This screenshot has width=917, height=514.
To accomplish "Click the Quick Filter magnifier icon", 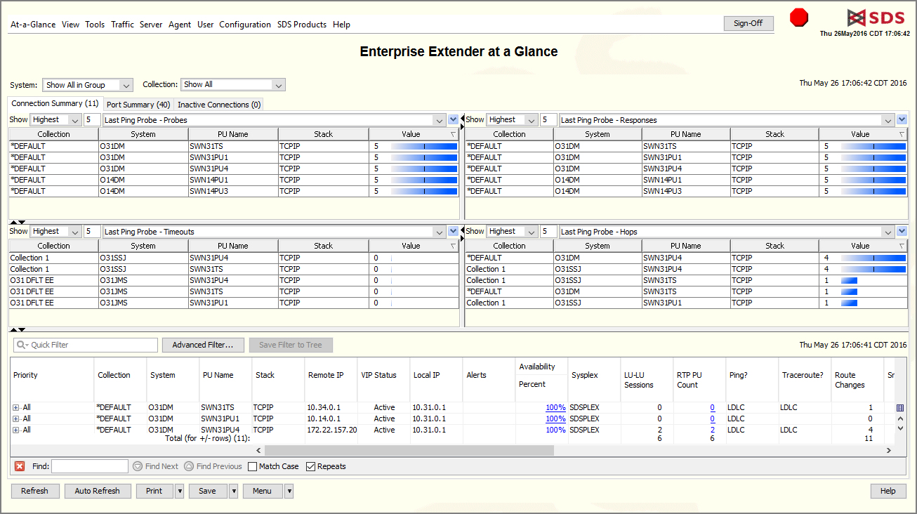I will coord(21,345).
